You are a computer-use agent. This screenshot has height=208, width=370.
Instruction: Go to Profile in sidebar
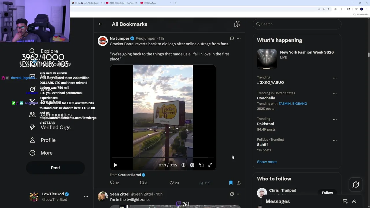[x=42, y=140]
